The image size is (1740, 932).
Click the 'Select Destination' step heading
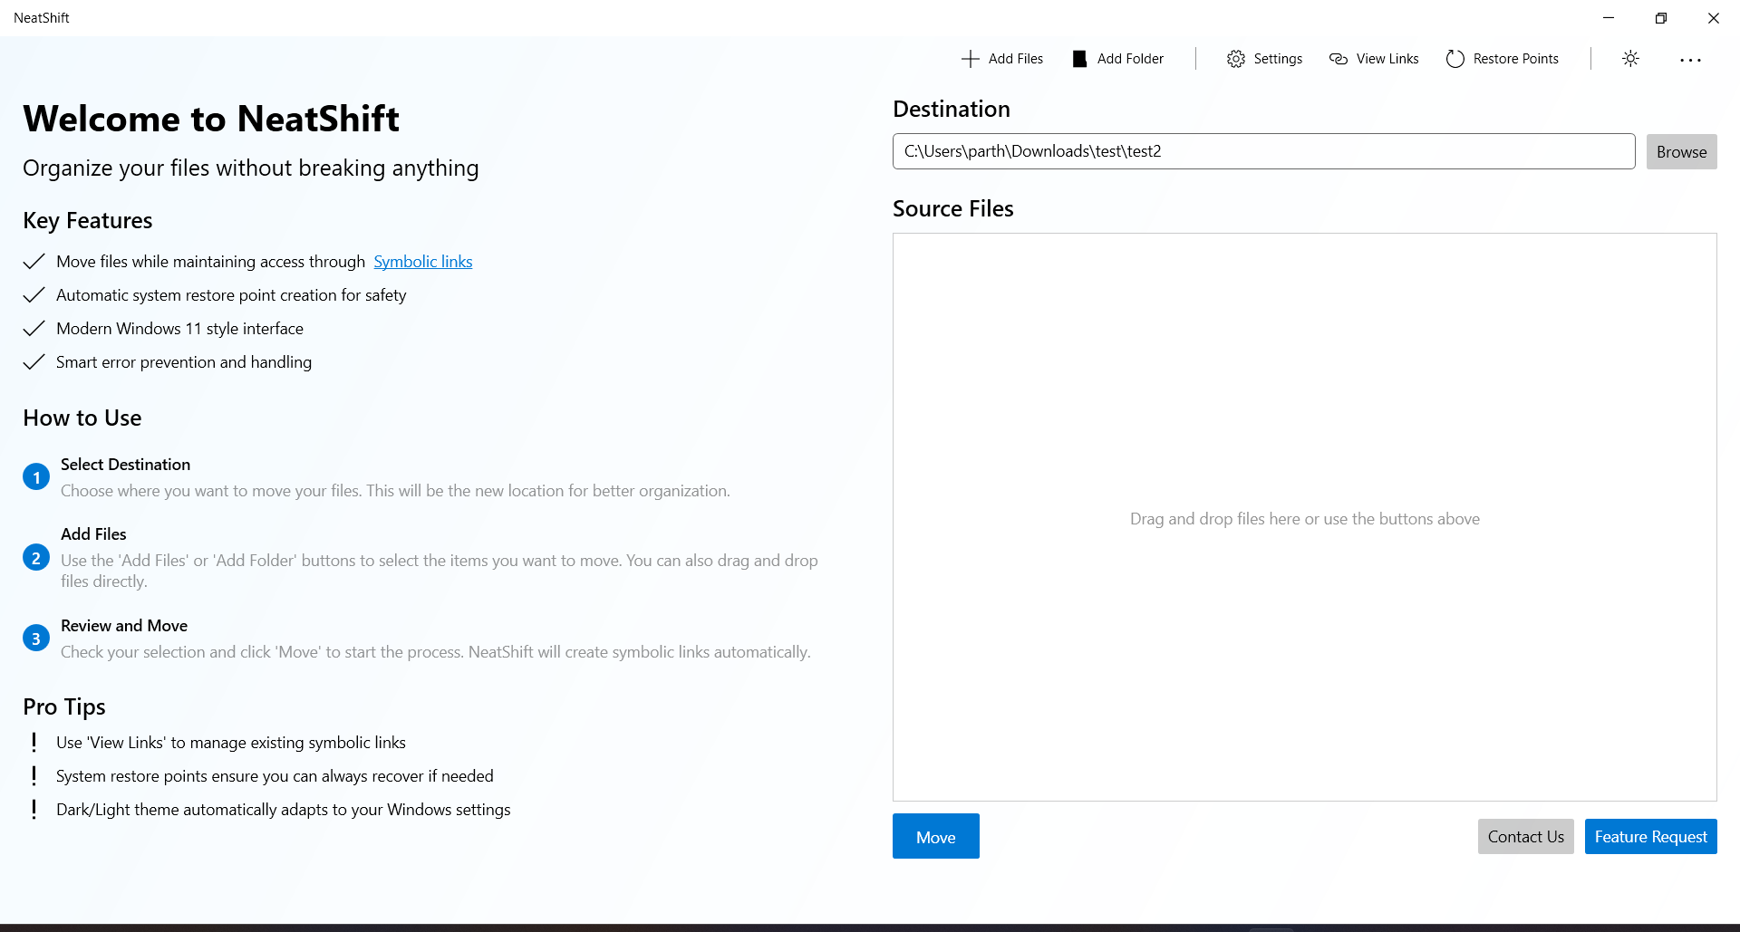pyautogui.click(x=125, y=465)
